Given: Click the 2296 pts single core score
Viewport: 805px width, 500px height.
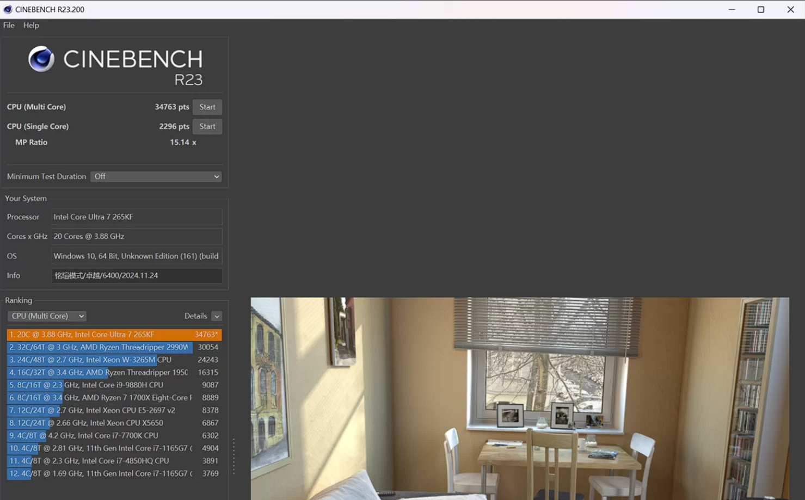Looking at the screenshot, I should [174, 126].
